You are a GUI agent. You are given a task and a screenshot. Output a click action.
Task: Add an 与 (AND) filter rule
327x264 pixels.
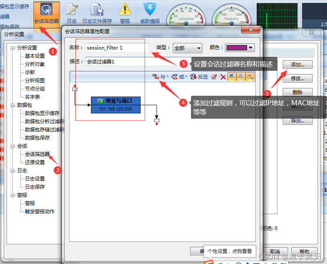tap(159, 77)
